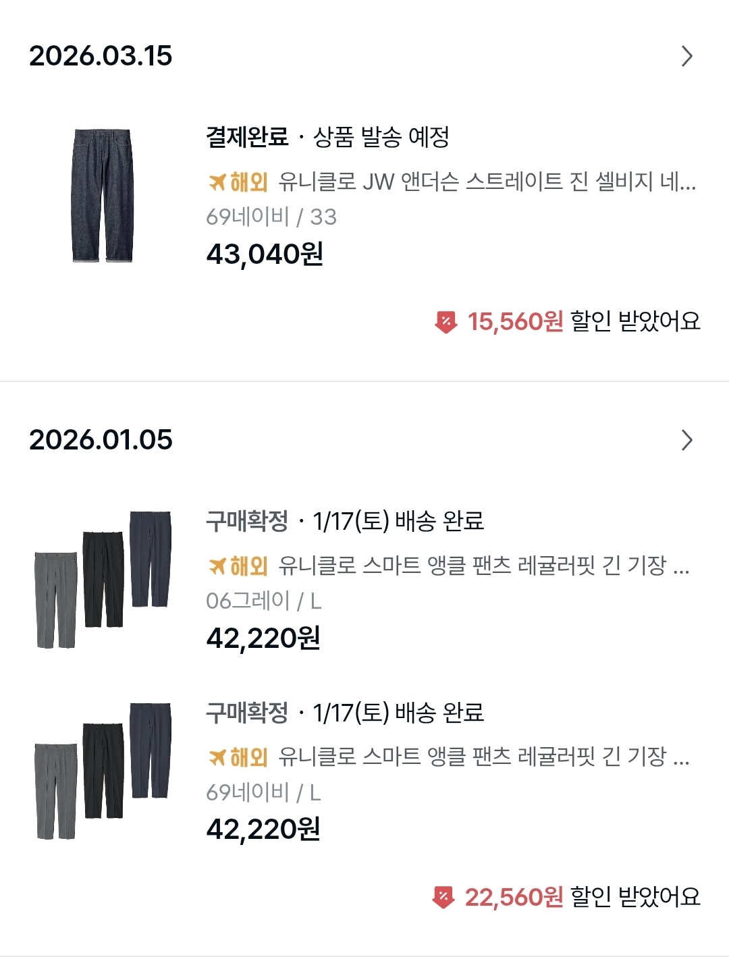Tap the 43,040원 price

click(265, 254)
